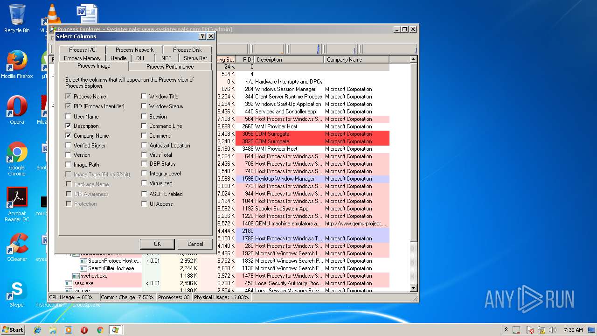Sort by the Company Name column header
Screen dimensions: 597x336
pos(356,59)
